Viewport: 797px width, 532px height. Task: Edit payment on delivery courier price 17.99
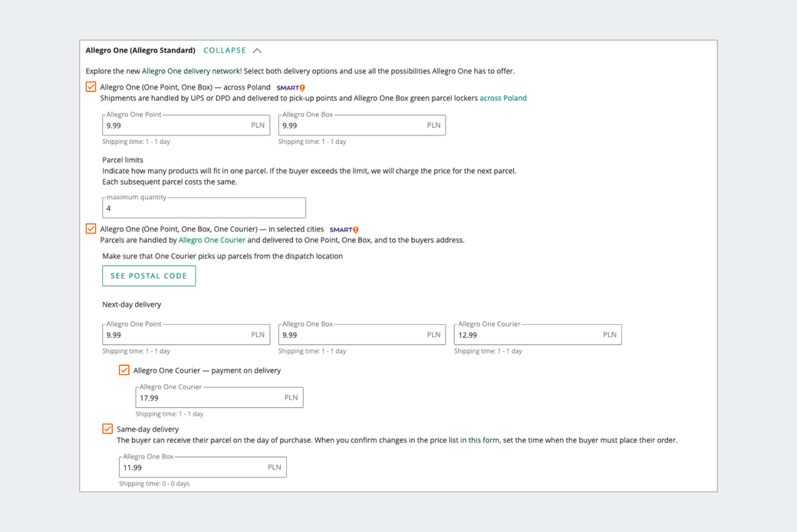(x=219, y=398)
